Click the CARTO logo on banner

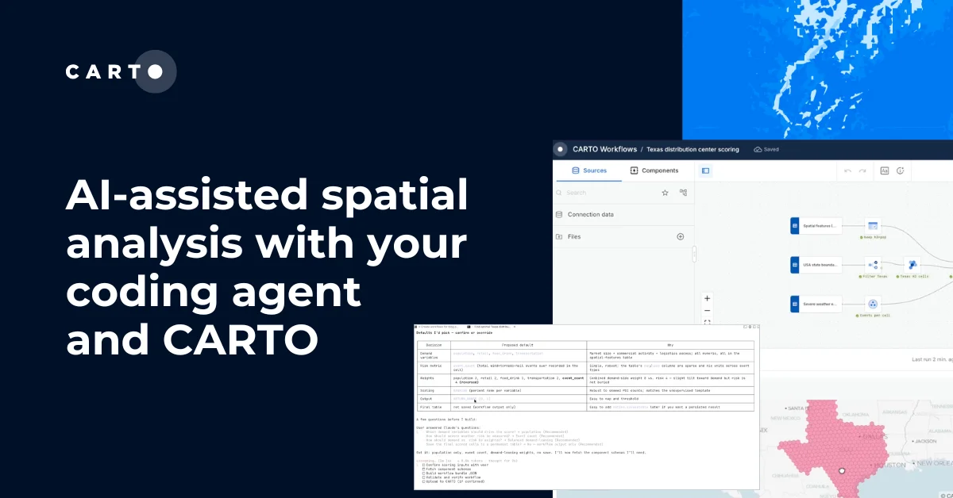click(x=121, y=71)
